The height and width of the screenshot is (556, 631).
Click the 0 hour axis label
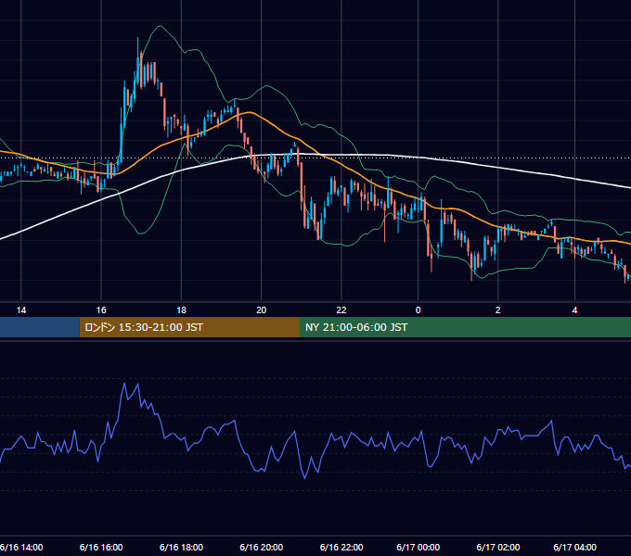click(x=419, y=310)
